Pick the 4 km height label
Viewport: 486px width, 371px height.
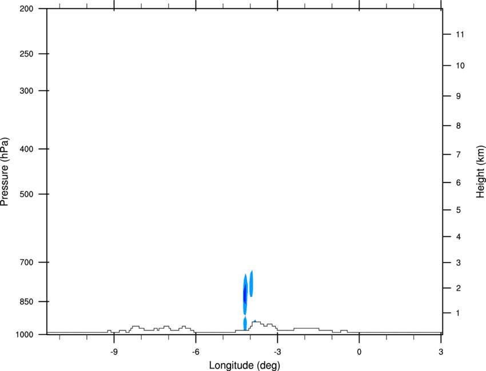pos(459,237)
